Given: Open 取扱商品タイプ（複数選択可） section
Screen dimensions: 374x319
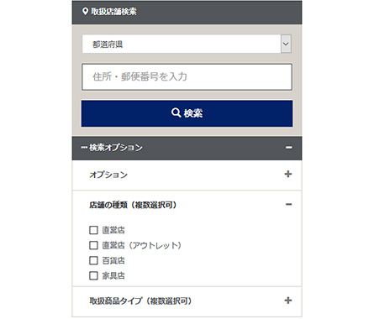Looking at the screenshot, I should (x=187, y=301).
